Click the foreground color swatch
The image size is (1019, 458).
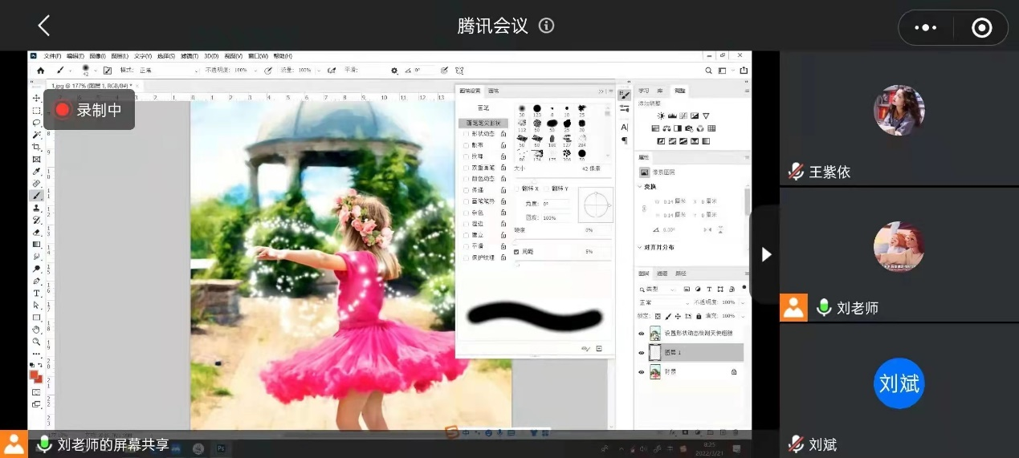(x=35, y=375)
